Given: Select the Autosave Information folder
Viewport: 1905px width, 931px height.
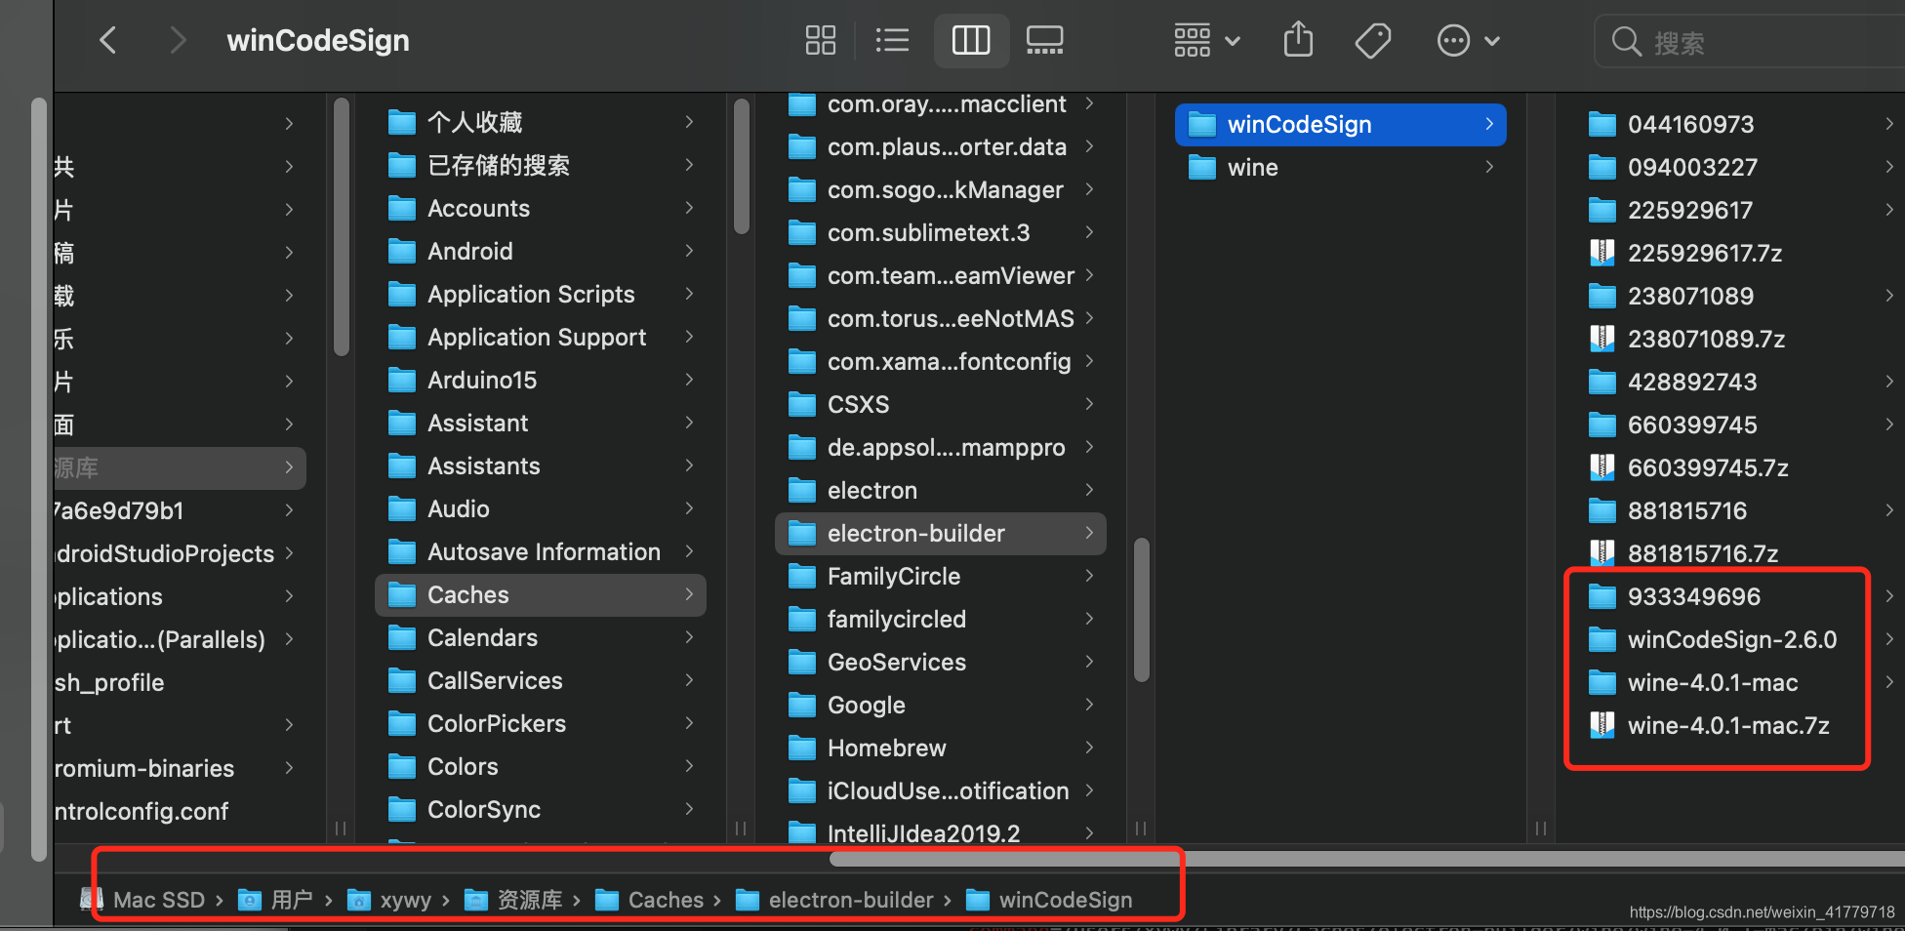Looking at the screenshot, I should coord(541,551).
